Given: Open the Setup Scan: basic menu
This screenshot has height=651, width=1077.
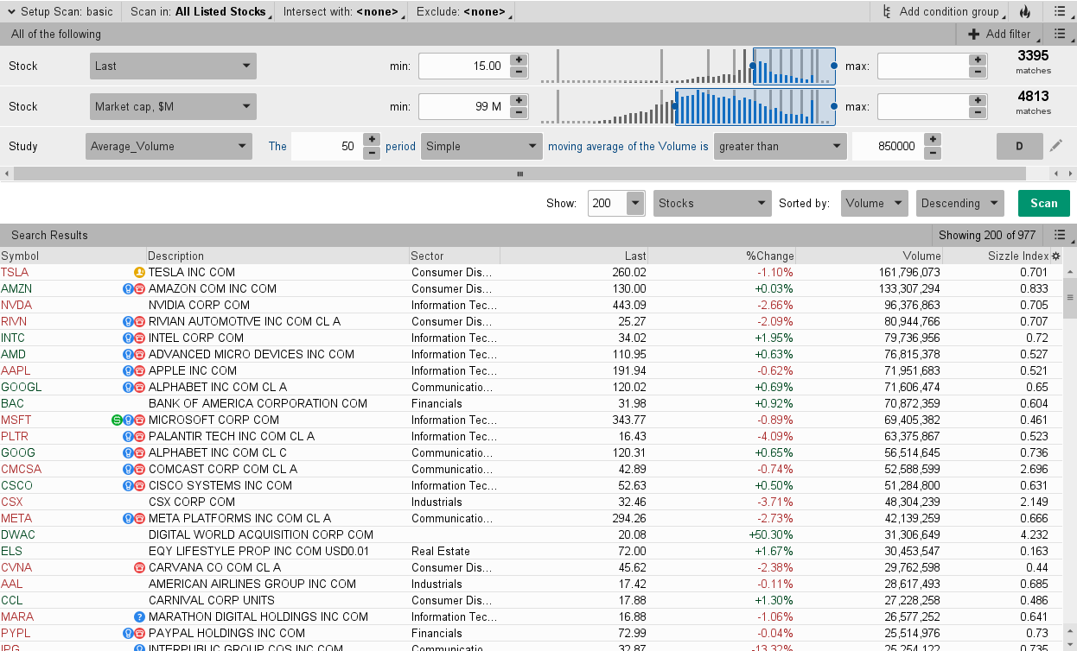Looking at the screenshot, I should (x=60, y=12).
